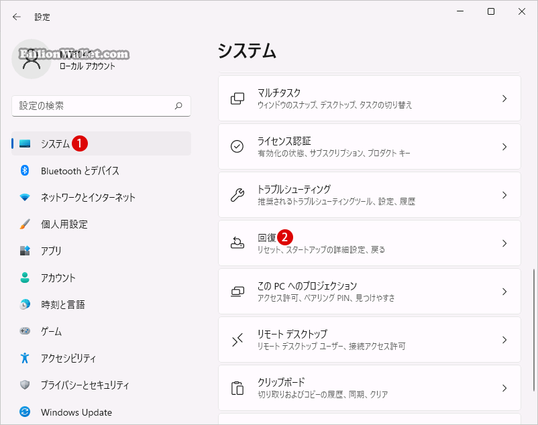Click the magnifier icon in the search box
The image size is (538, 425).
pos(178,106)
